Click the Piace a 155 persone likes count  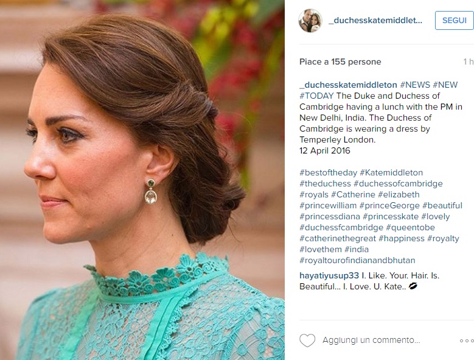click(x=340, y=62)
